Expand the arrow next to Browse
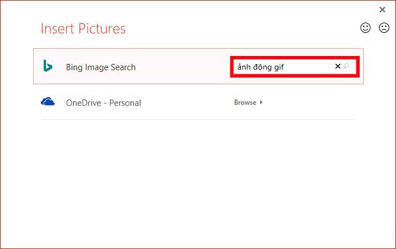396x249 pixels. 261,102
